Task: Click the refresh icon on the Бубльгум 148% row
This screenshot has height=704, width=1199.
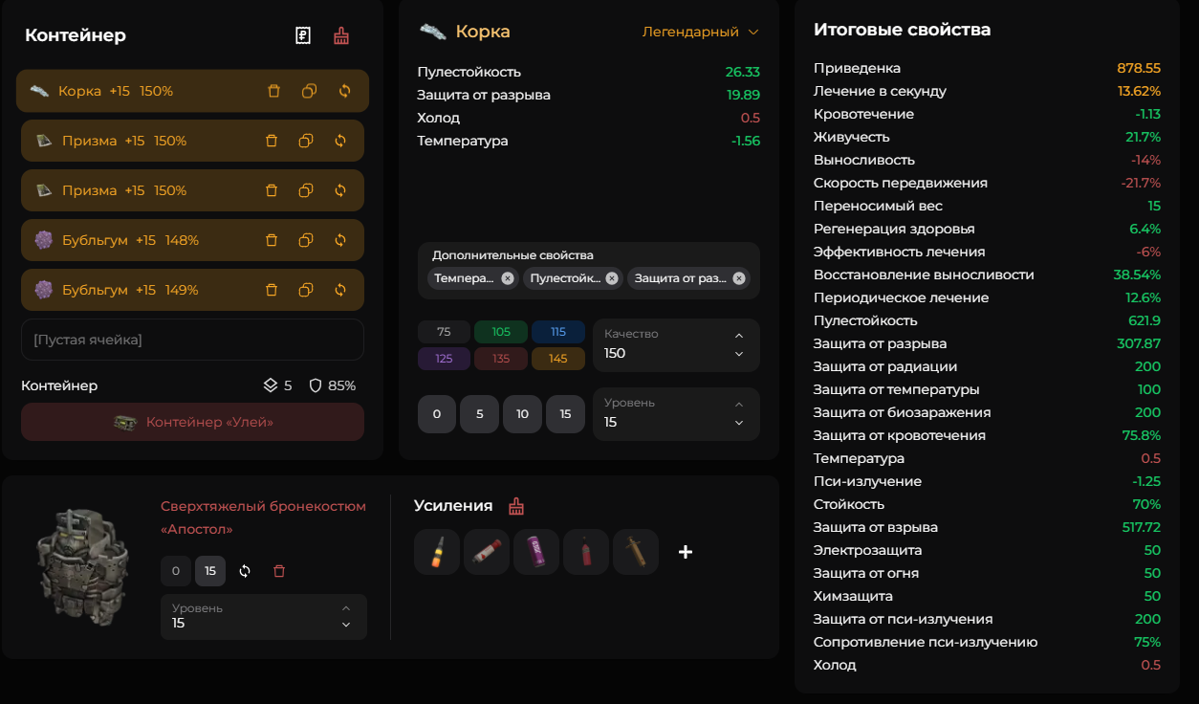Action: click(x=340, y=240)
